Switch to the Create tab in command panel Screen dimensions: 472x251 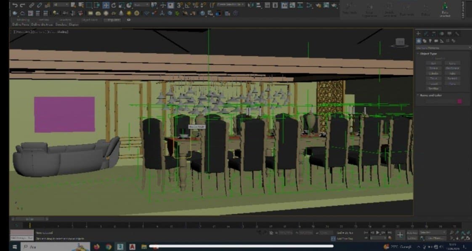(x=418, y=34)
